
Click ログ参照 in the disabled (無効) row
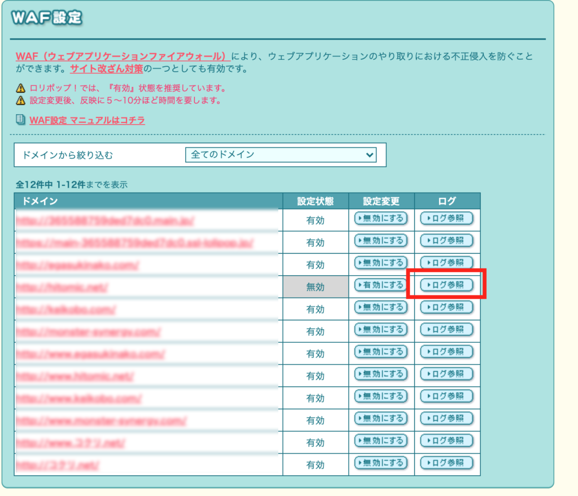[x=446, y=285]
